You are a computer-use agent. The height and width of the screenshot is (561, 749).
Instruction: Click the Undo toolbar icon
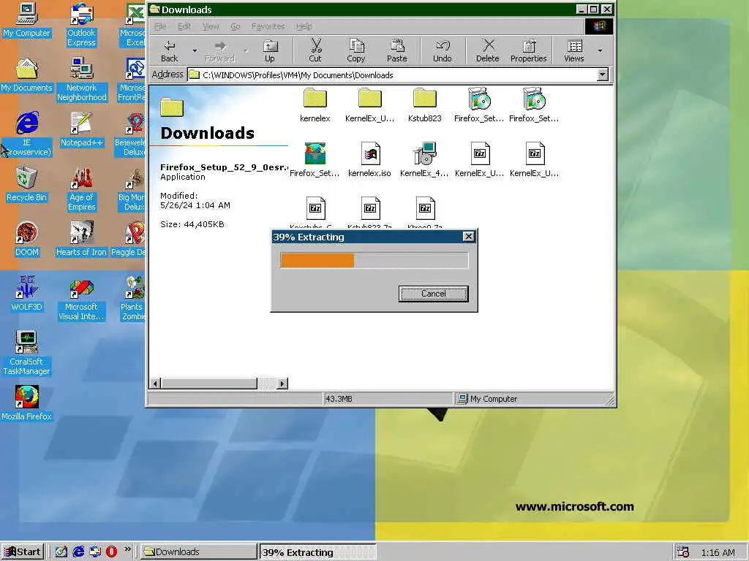click(x=443, y=50)
